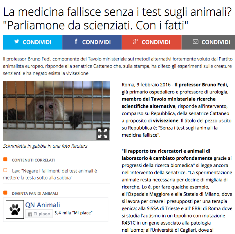This screenshot has width=235, height=234.
Task: Open related Lav article on test animali
Action: pos(50,174)
